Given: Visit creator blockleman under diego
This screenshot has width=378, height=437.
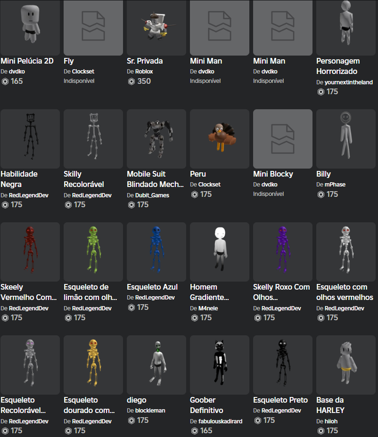Looking at the screenshot, I should [x=150, y=411].
